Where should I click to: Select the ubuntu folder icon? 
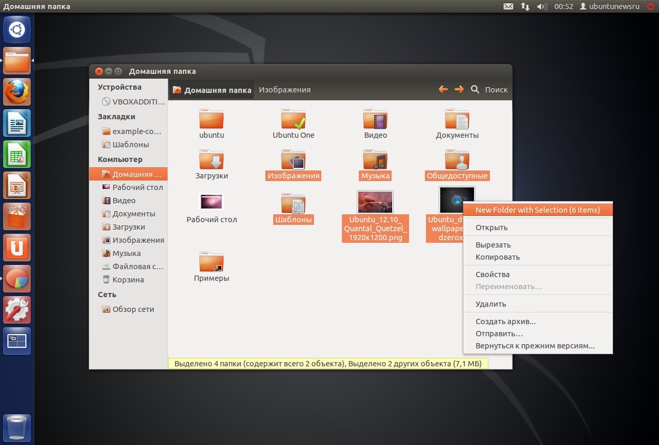point(211,119)
